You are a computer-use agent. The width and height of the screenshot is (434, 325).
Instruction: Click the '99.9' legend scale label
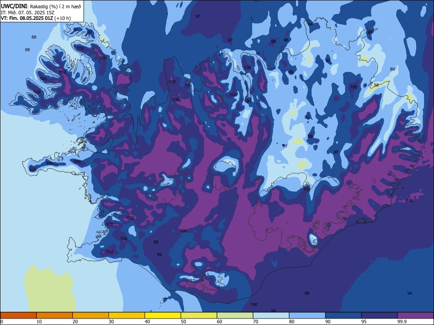[x=401, y=322]
